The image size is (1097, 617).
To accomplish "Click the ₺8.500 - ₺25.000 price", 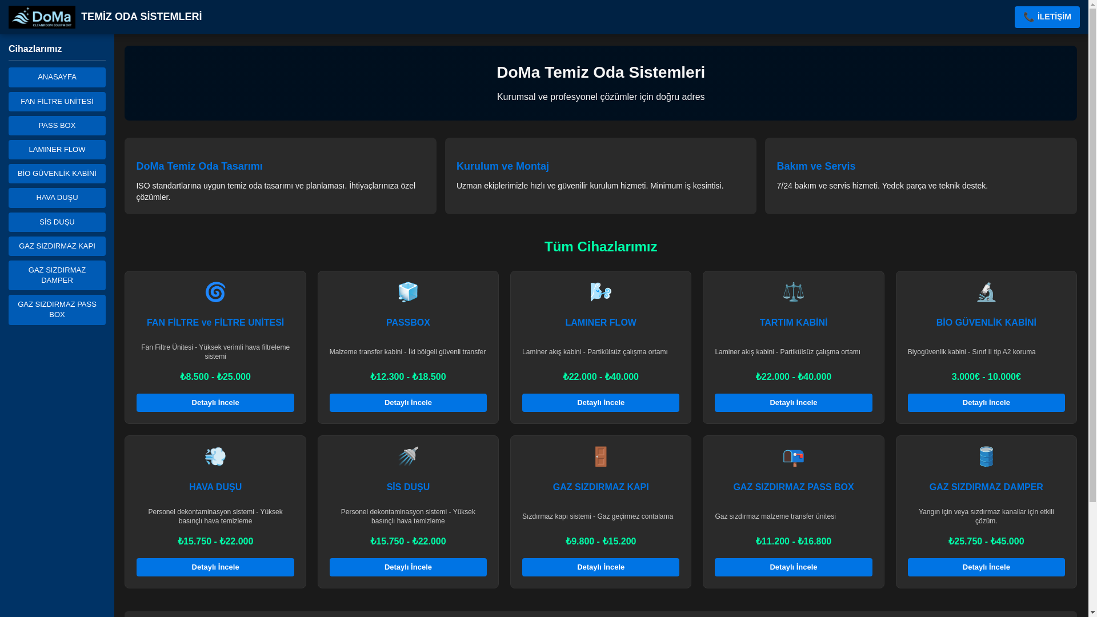I will pos(215,377).
